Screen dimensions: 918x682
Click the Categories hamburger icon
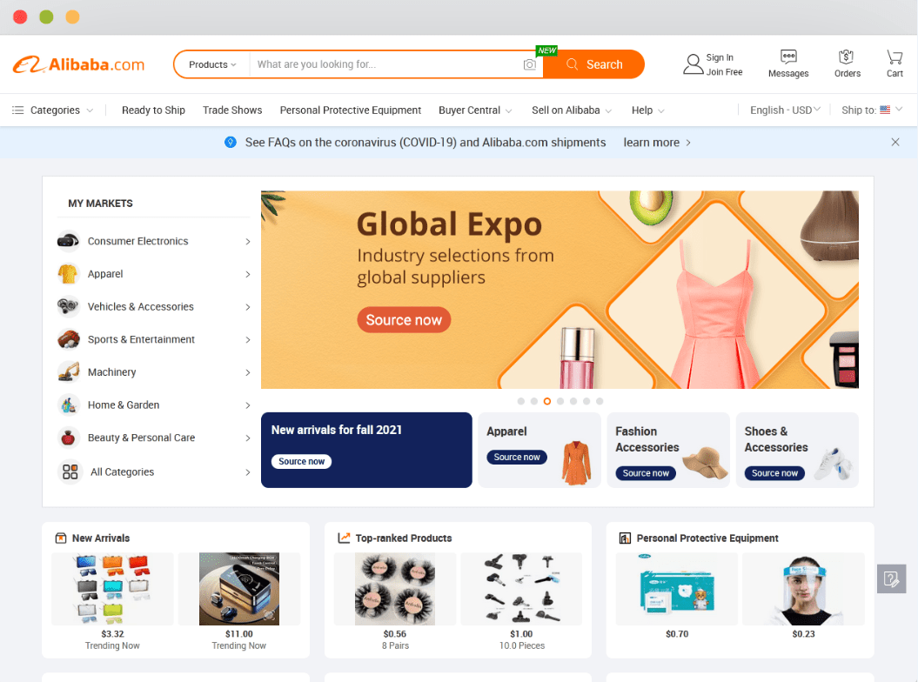click(18, 110)
